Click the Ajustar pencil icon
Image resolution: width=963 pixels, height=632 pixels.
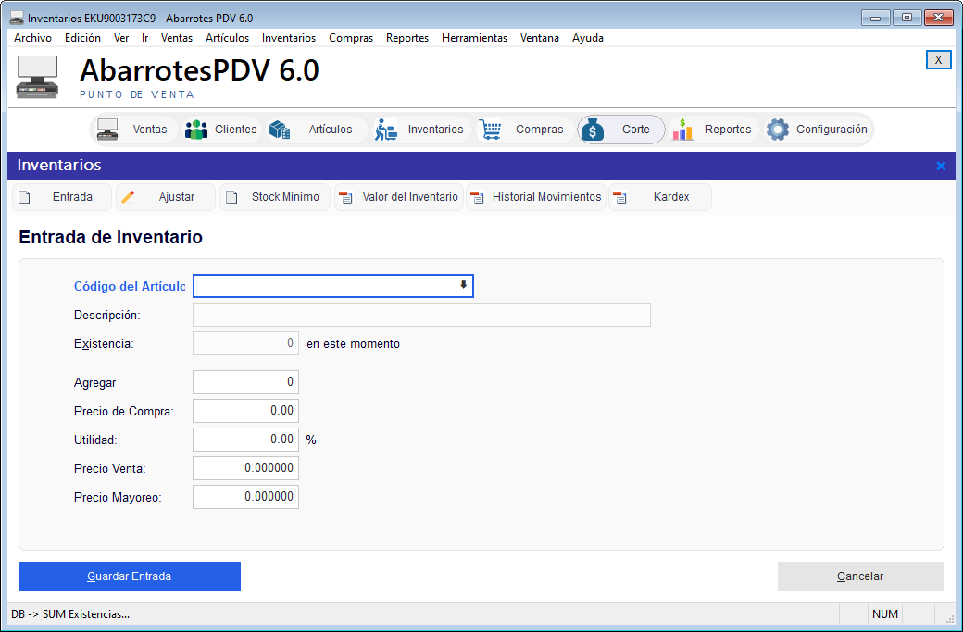click(128, 197)
